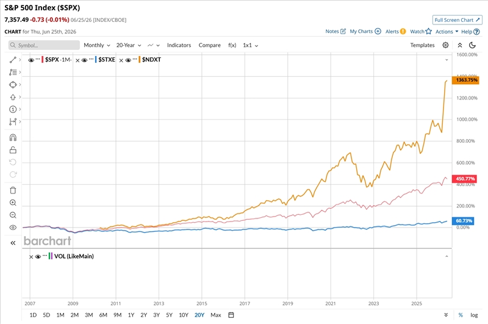Open the date range calendar icon

pos(231,315)
